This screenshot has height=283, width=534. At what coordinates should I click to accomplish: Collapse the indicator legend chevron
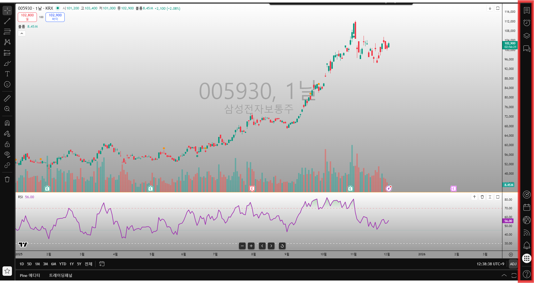pyautogui.click(x=22, y=34)
